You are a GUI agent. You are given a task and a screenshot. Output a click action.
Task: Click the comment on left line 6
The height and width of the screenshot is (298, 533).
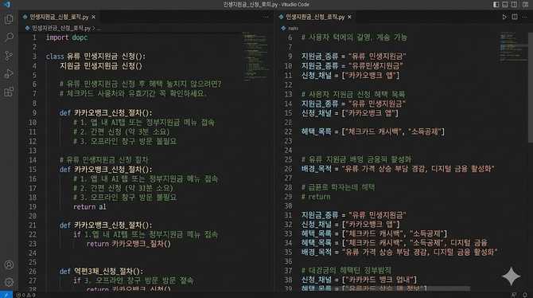coord(140,84)
